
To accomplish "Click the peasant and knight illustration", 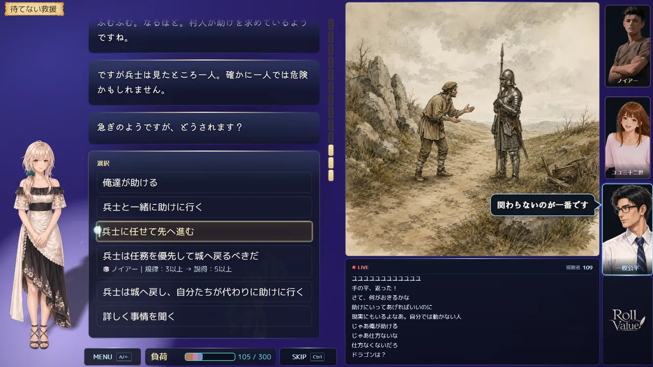I will (x=472, y=129).
